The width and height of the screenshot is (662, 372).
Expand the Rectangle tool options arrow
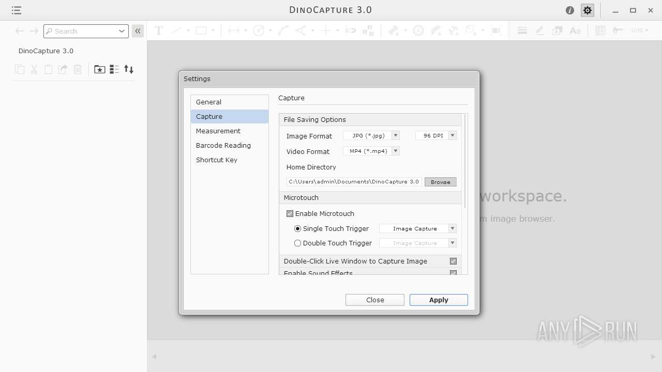point(213,30)
